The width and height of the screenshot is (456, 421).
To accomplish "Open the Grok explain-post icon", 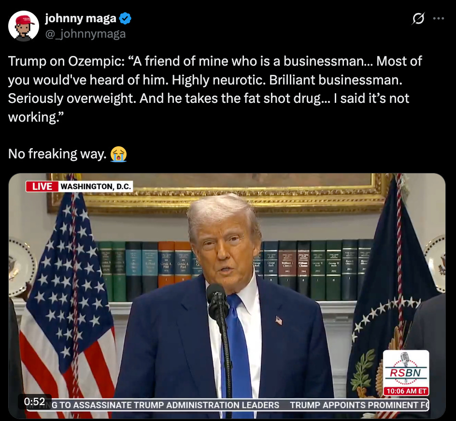I will (x=418, y=19).
